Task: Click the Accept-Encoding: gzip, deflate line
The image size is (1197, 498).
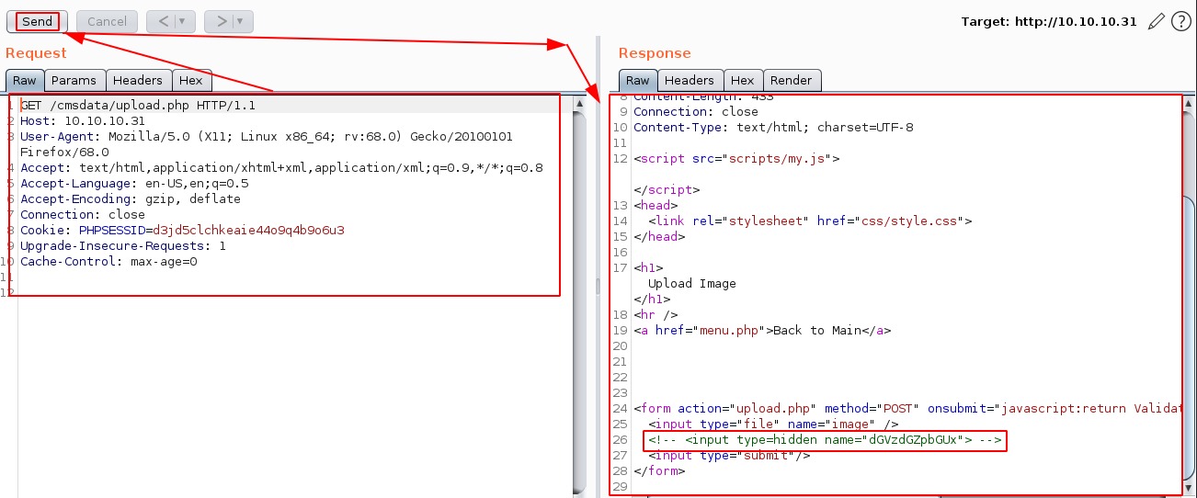Action: (x=131, y=198)
